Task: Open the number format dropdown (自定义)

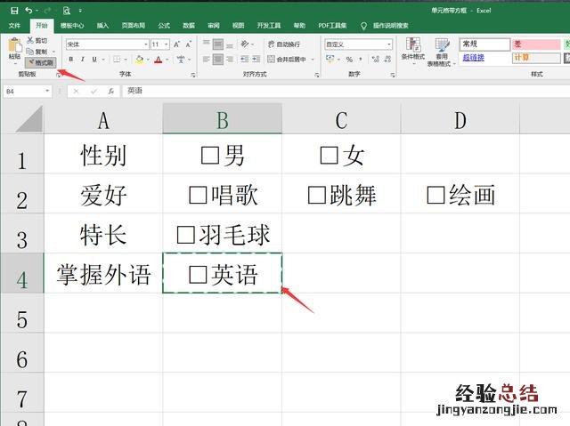Action: click(358, 44)
